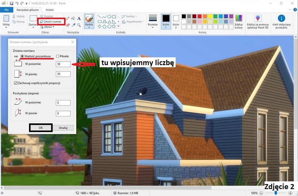298x196 pixels.
Task: Choose the oval shape
Action: pos(109,17)
